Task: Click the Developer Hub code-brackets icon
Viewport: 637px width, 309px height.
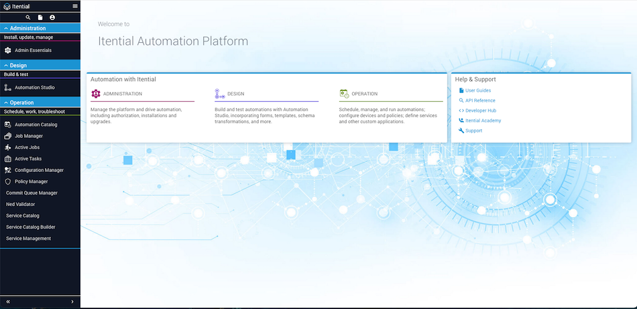Action: pyautogui.click(x=461, y=110)
